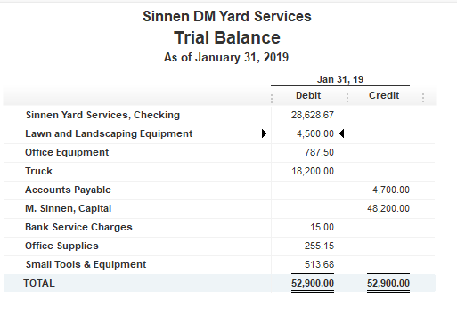The width and height of the screenshot is (457, 331).
Task: Click debit amount 4,500.00
Action: point(315,133)
